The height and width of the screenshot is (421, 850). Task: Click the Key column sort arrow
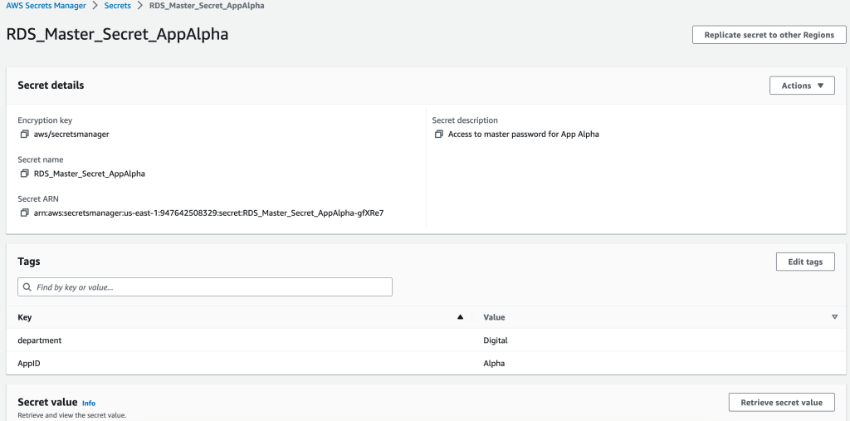coord(460,317)
